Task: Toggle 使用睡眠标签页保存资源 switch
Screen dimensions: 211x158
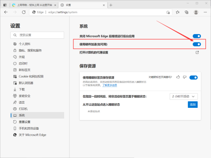Action: click(193, 78)
